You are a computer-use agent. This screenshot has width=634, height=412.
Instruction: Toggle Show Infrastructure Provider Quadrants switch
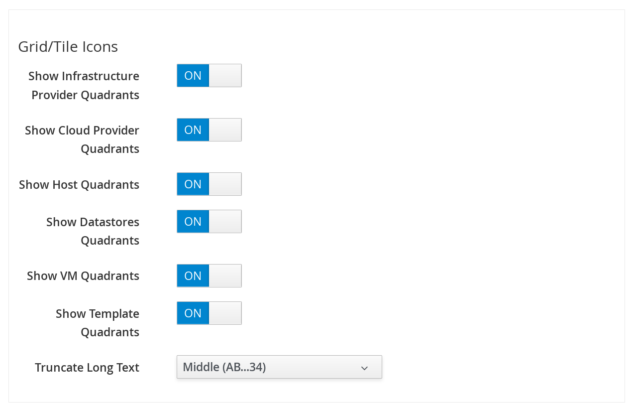click(x=209, y=76)
